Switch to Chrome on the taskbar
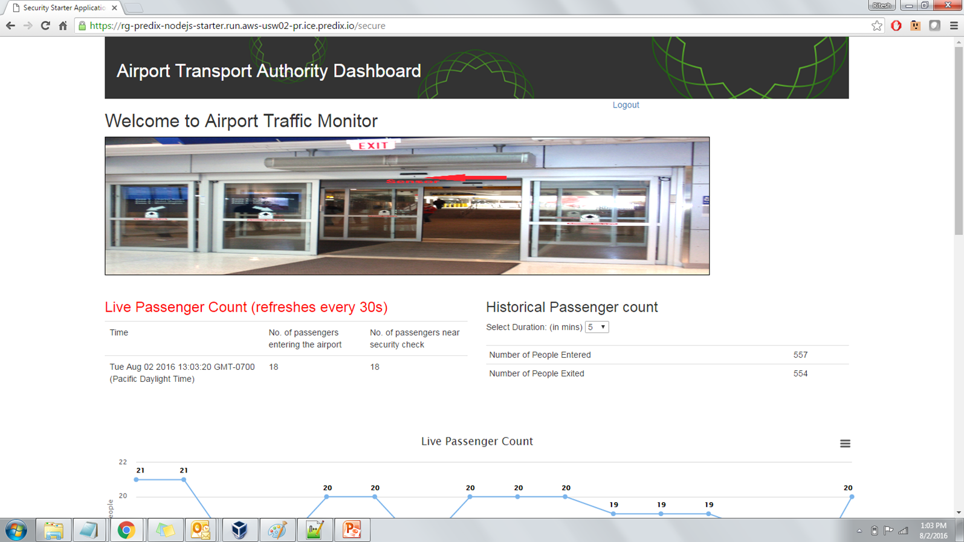Screen dimensions: 964x542 click(126, 531)
